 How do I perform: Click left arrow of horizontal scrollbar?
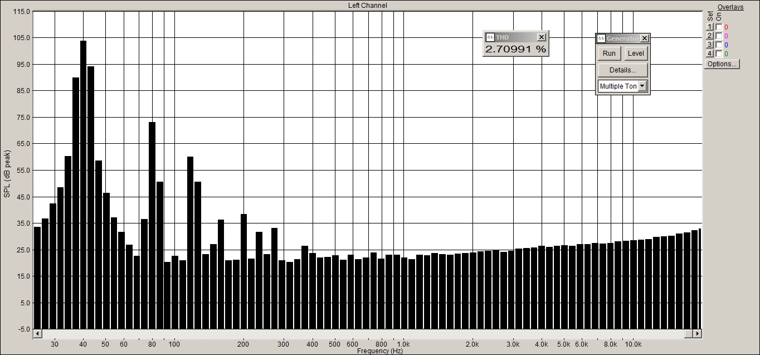pos(37,333)
